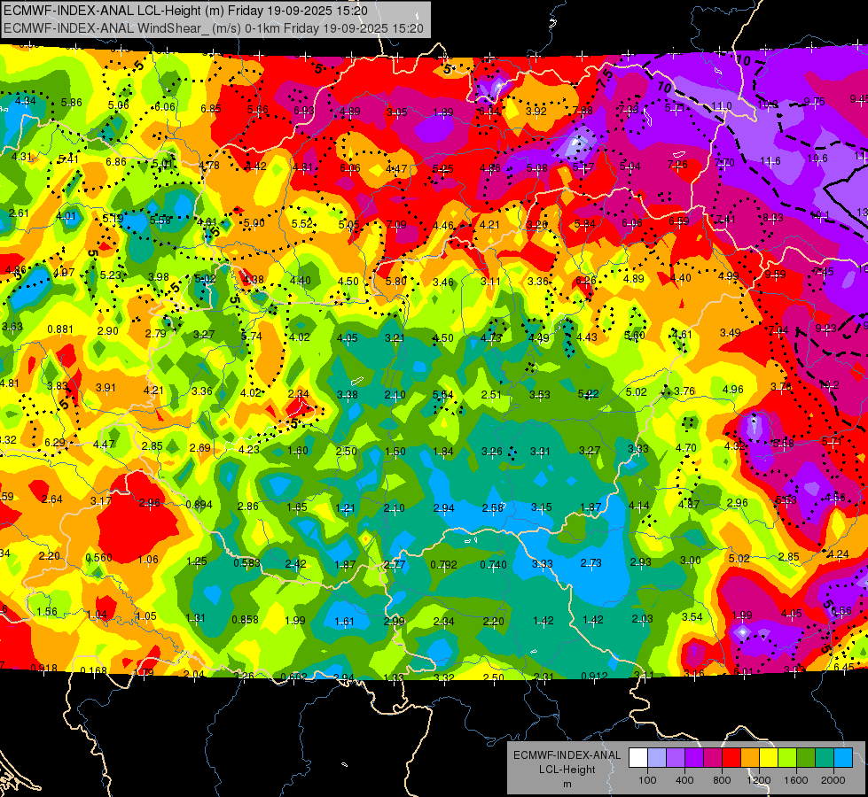This screenshot has width=868, height=797.
Task: Select the wind shear value 7.09
Action: pos(395,225)
